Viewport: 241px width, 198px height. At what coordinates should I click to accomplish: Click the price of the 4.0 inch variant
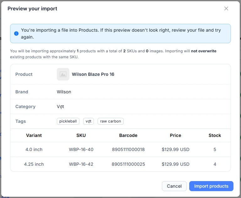pos(175,149)
